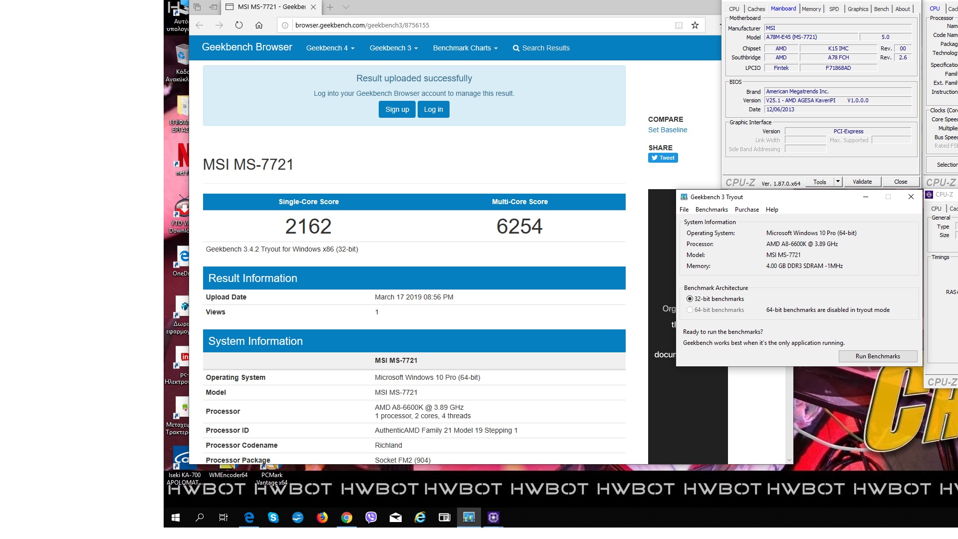Switch to Edge in the taskbar

point(248,518)
